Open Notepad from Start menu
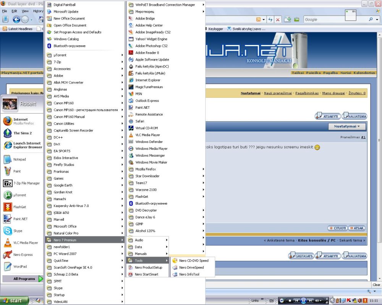The height and width of the screenshot is (305, 382). click(22, 159)
